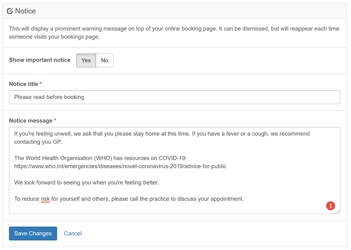Screen dimensions: 351x250
Task: Click the warning message description paragraph
Action: [174, 33]
